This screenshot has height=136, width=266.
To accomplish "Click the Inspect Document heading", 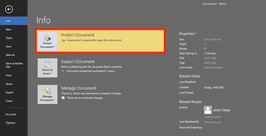I will [78, 62].
